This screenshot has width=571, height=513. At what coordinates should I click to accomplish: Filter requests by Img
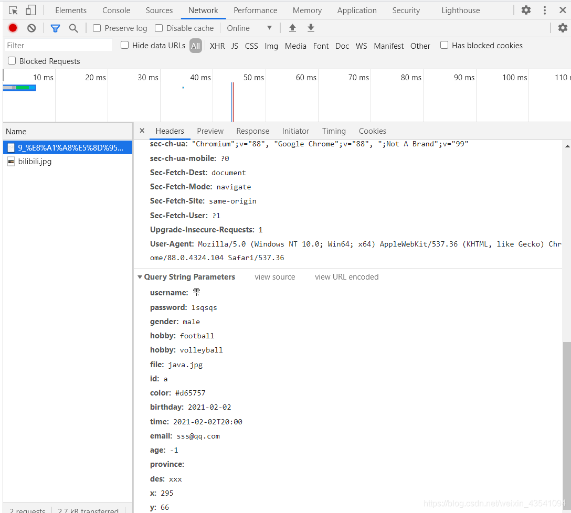[x=271, y=46]
